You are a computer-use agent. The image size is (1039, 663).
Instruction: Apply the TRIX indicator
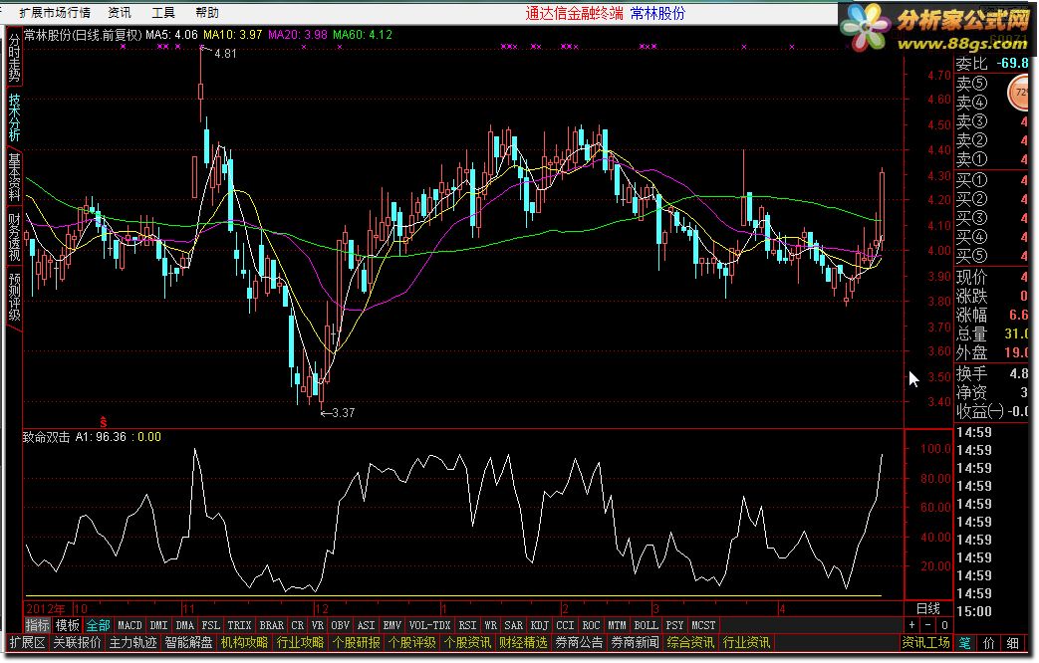click(x=239, y=625)
